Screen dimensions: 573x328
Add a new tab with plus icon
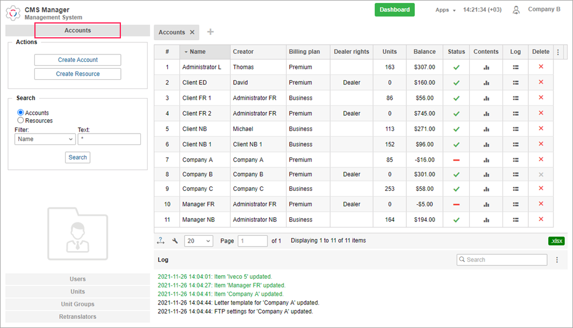tap(210, 32)
